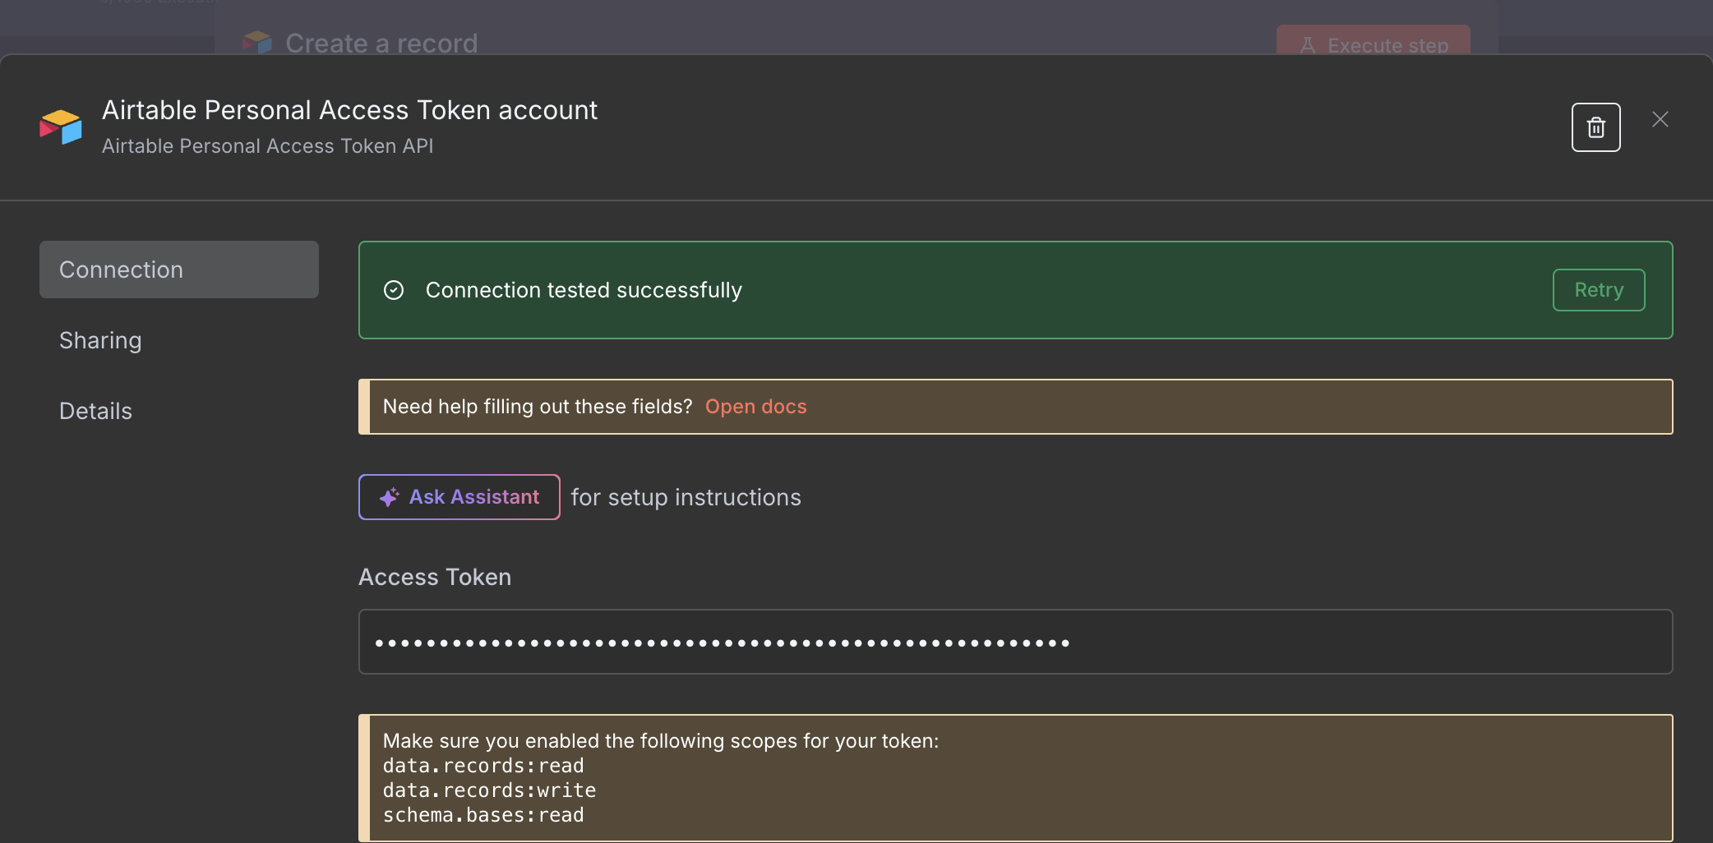Click the Connection tested successfully message

(x=584, y=290)
